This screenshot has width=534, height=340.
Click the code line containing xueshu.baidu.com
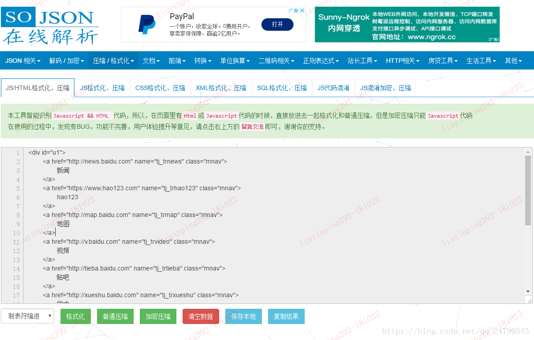coord(141,295)
